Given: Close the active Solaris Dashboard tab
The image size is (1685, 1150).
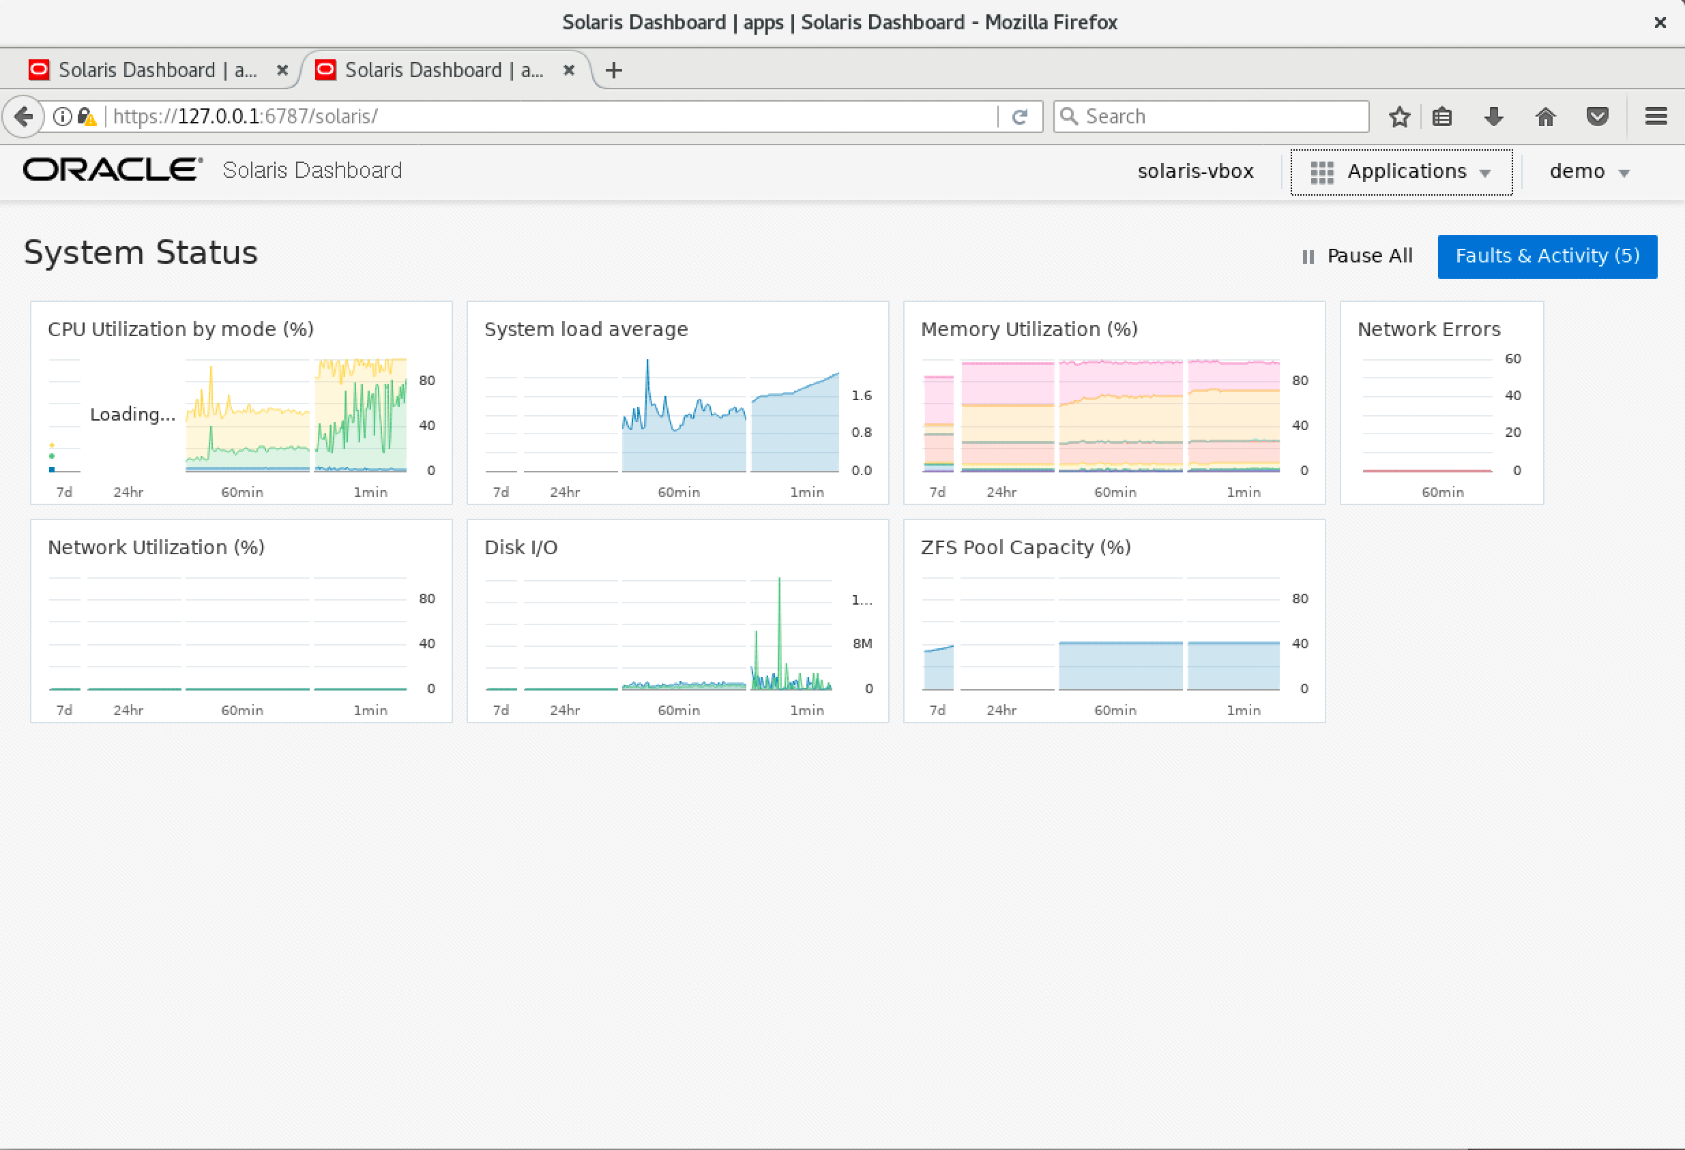Looking at the screenshot, I should pos(569,70).
